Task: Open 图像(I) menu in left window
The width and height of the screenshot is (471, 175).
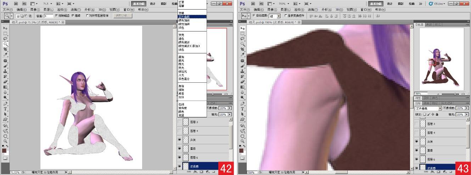Action: [x=35, y=10]
